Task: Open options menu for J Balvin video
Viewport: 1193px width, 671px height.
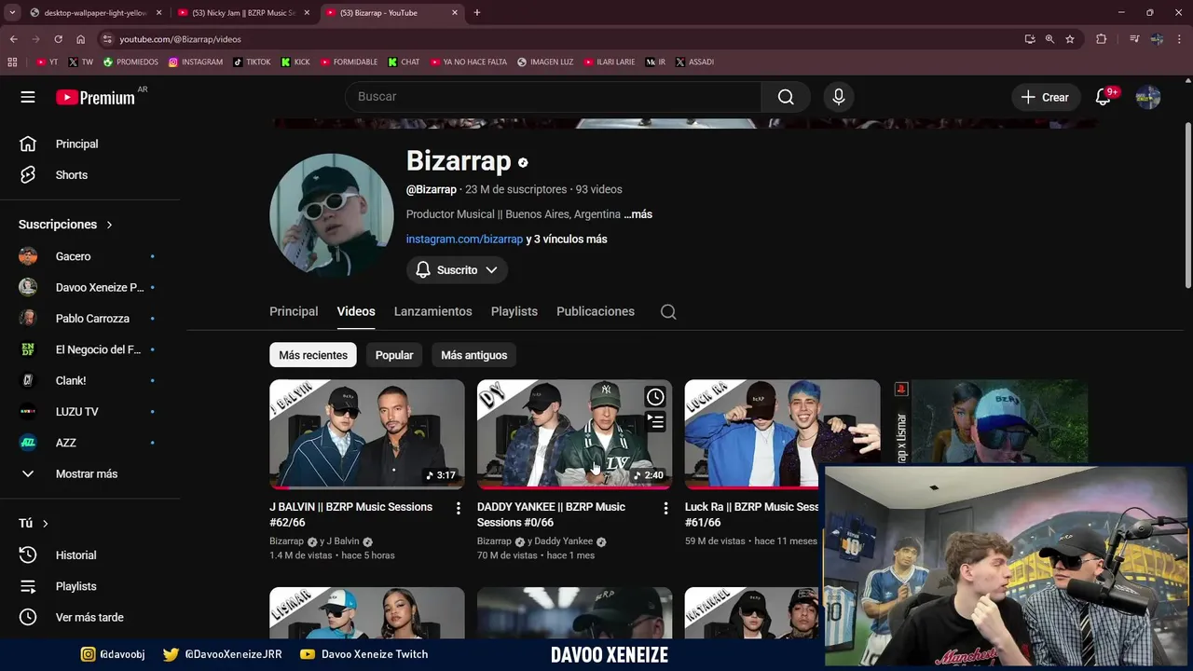Action: [x=458, y=508]
